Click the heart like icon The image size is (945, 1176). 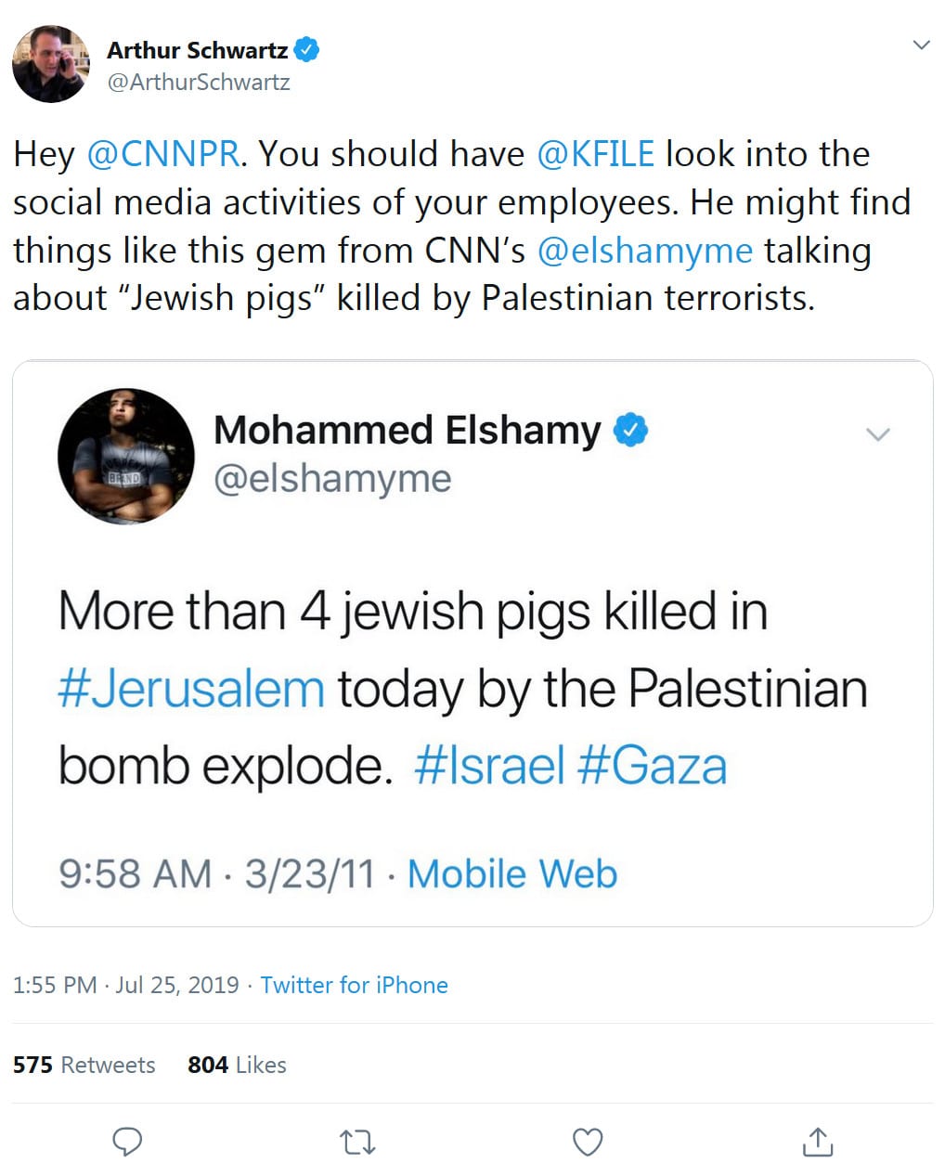tap(588, 1142)
